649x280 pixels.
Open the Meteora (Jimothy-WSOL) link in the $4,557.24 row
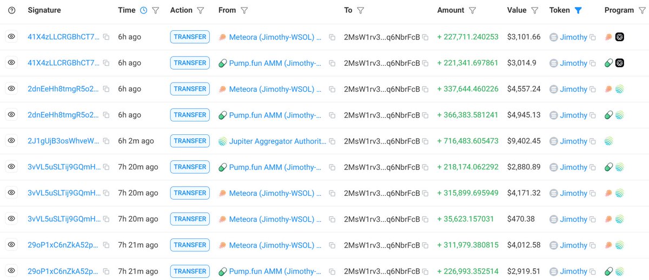(x=275, y=89)
